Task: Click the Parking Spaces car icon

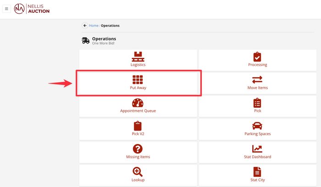Action: (x=257, y=126)
